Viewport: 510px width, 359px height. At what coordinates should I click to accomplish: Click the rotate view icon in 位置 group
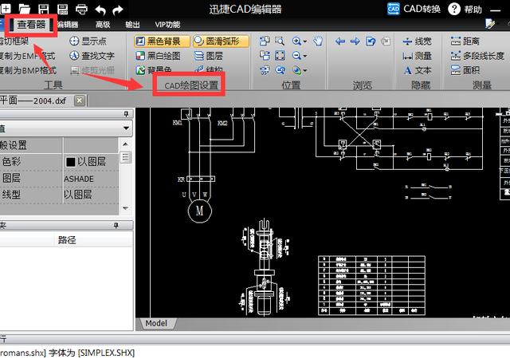280,70
